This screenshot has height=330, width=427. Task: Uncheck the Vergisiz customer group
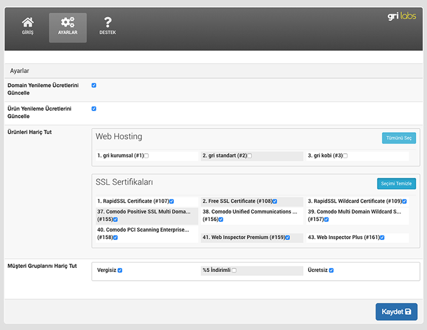pyautogui.click(x=120, y=270)
